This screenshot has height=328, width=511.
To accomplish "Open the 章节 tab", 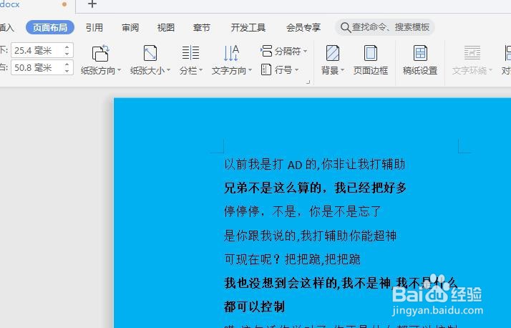I will tap(201, 27).
